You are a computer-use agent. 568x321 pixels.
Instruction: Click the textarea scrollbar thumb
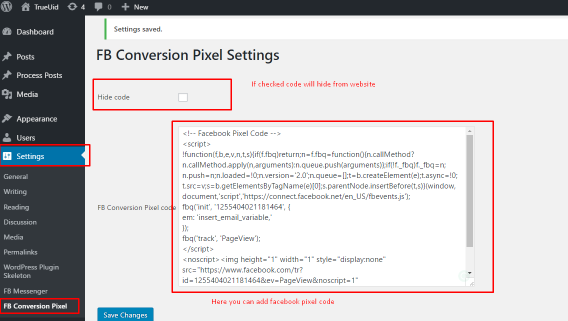click(x=469, y=191)
